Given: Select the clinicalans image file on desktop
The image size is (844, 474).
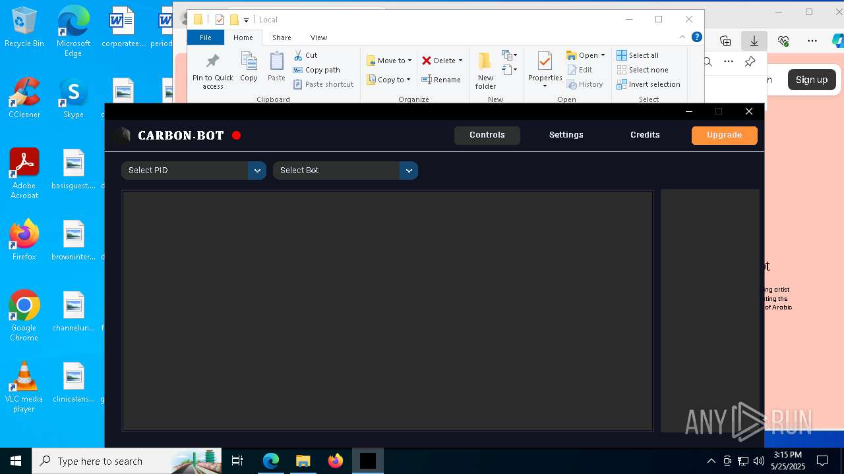Looking at the screenshot, I should click(74, 382).
